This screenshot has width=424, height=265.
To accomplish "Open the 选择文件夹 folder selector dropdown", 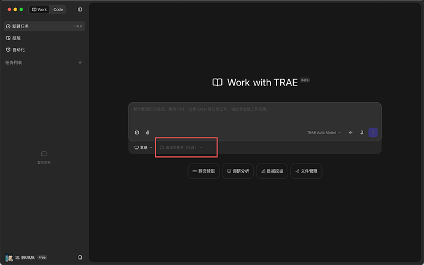I will (181, 148).
